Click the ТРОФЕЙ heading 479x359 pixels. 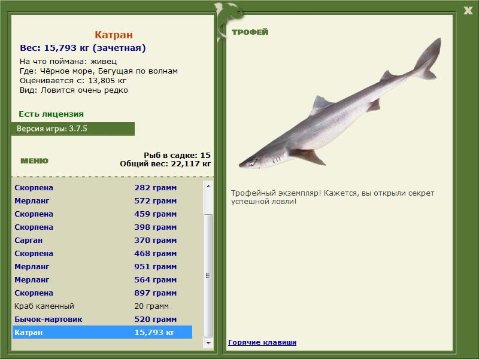coord(250,32)
